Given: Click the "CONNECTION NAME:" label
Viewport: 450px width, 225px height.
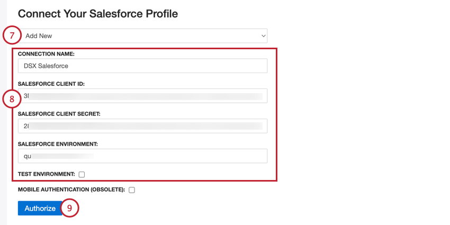Looking at the screenshot, I should [x=46, y=54].
